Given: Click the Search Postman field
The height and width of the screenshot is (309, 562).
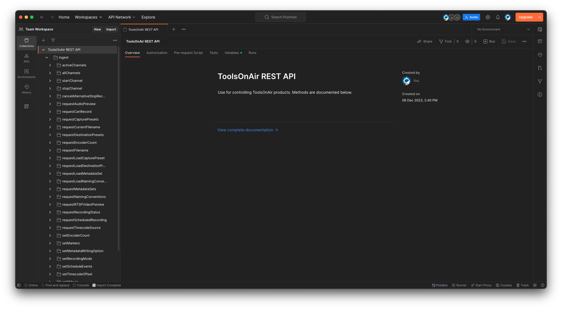Looking at the screenshot, I should pos(281,17).
